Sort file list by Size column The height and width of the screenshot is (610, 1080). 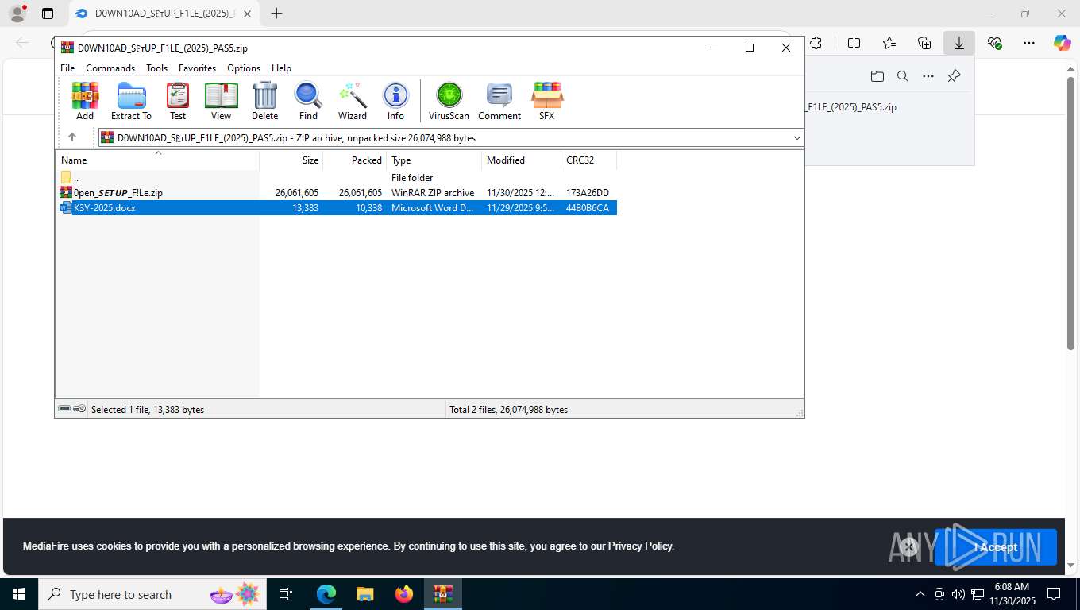point(291,160)
